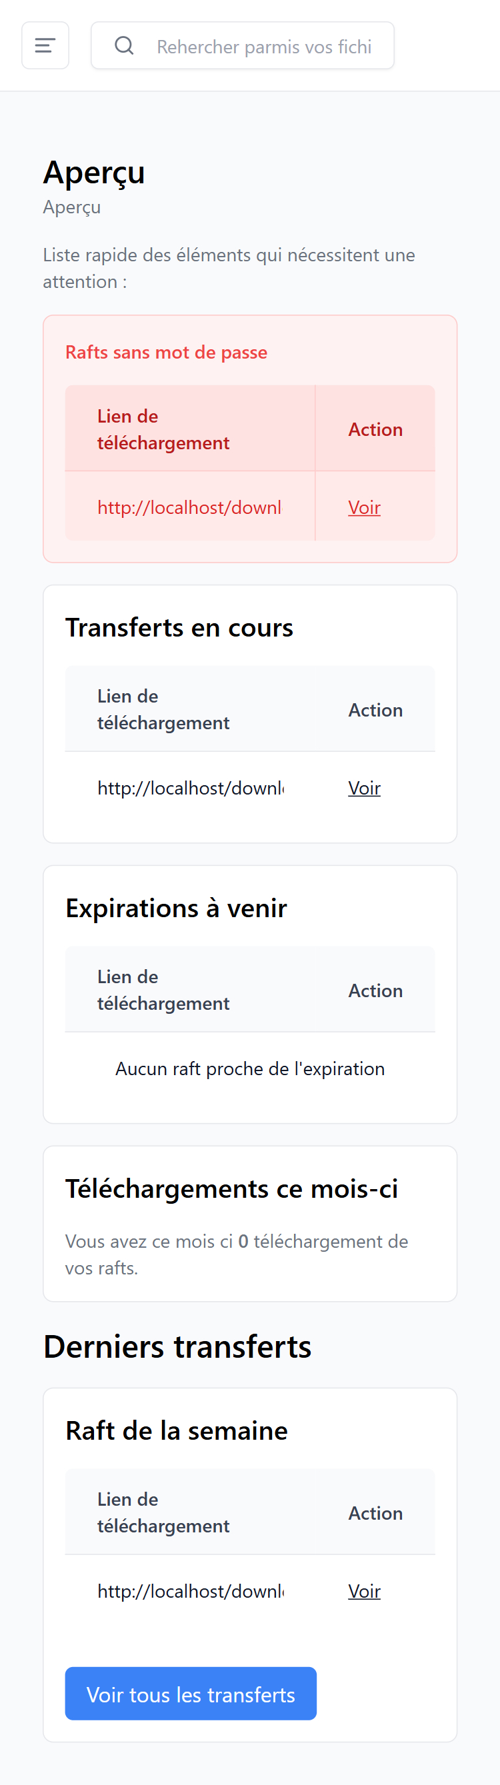Click Voir in Raft de la semaine
Image resolution: width=500 pixels, height=1785 pixels.
click(364, 1591)
